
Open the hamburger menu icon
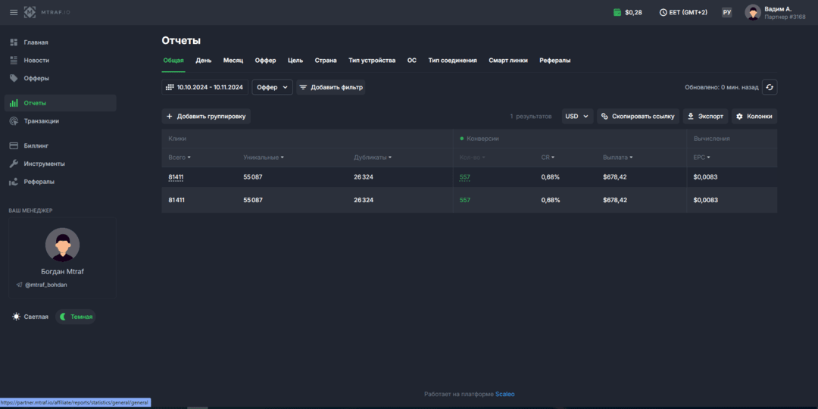pyautogui.click(x=14, y=12)
